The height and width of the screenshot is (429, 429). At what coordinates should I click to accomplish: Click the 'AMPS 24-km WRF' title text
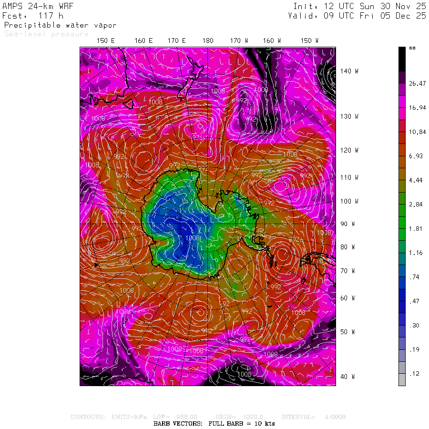38,6
